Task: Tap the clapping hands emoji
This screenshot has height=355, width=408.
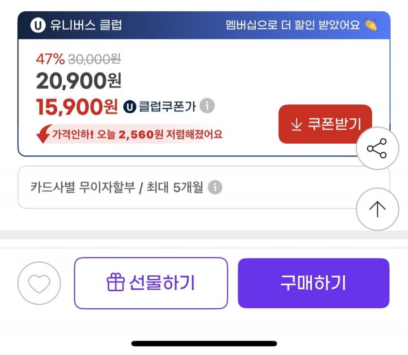Action: [x=370, y=25]
